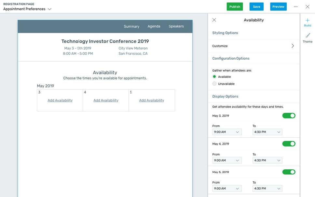Toggle off May 4, 2019 availability
The width and height of the screenshot is (315, 197).
(x=289, y=144)
